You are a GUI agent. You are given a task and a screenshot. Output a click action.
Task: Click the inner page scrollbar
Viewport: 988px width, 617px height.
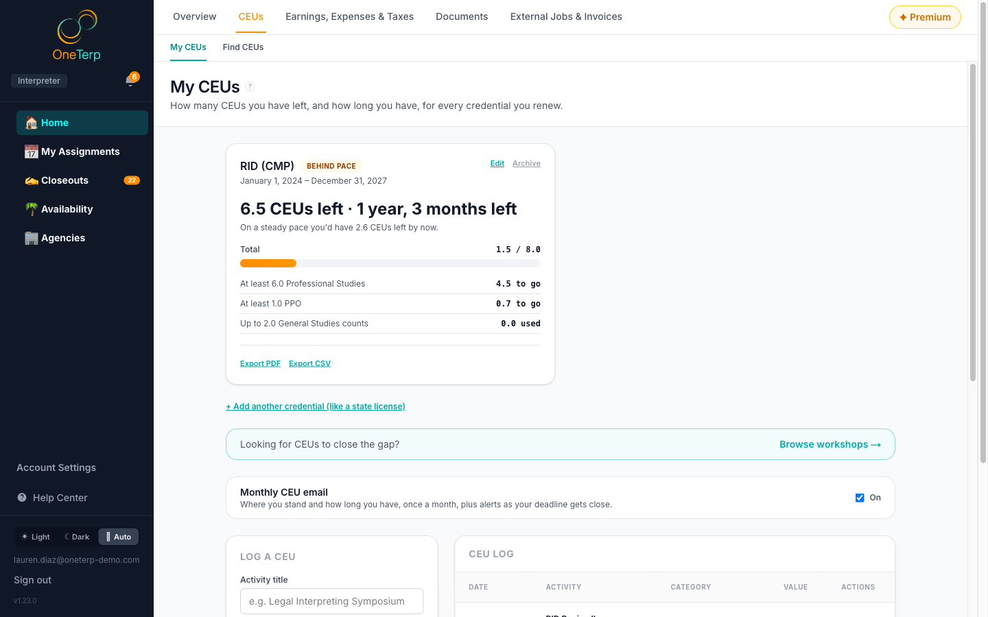click(x=973, y=222)
